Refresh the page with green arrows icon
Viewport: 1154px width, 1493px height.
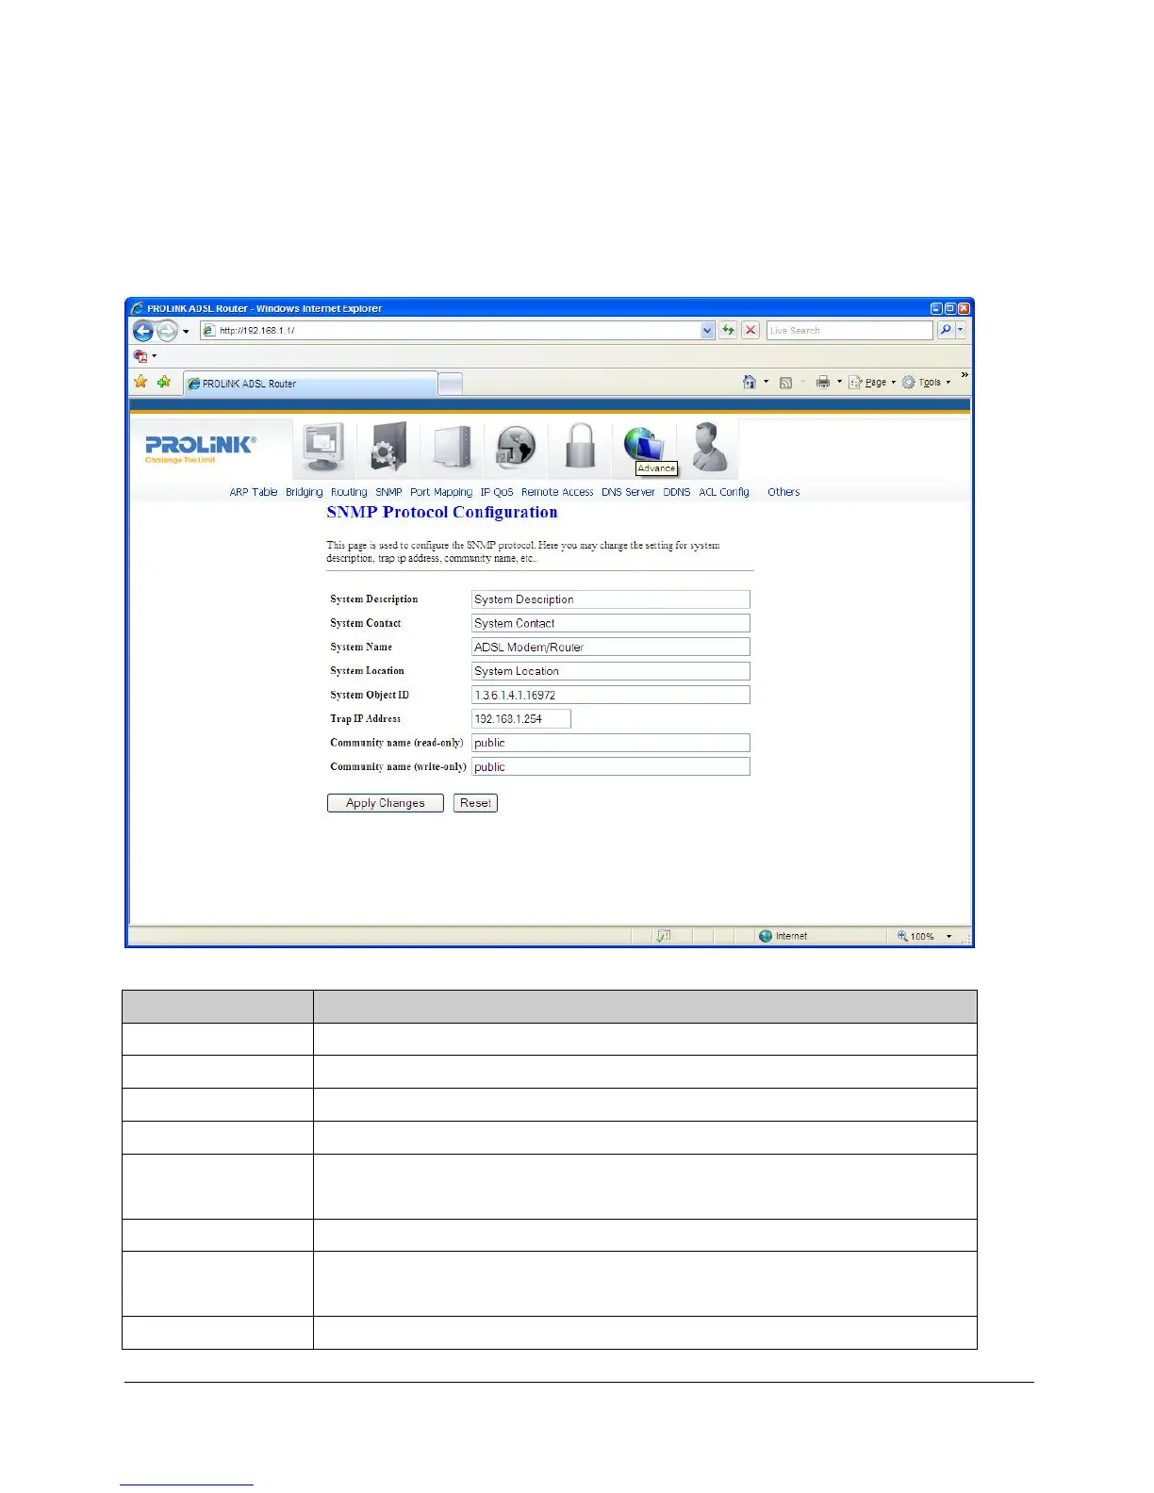coord(728,330)
